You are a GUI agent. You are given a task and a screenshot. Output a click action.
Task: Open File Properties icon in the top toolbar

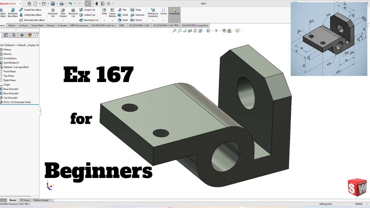103,4
